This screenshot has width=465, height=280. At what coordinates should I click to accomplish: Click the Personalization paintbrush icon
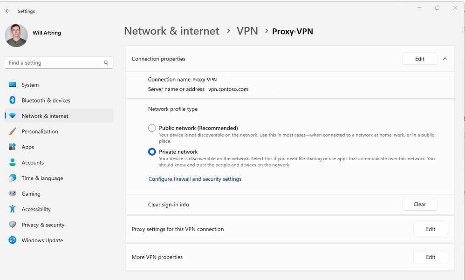click(x=13, y=131)
